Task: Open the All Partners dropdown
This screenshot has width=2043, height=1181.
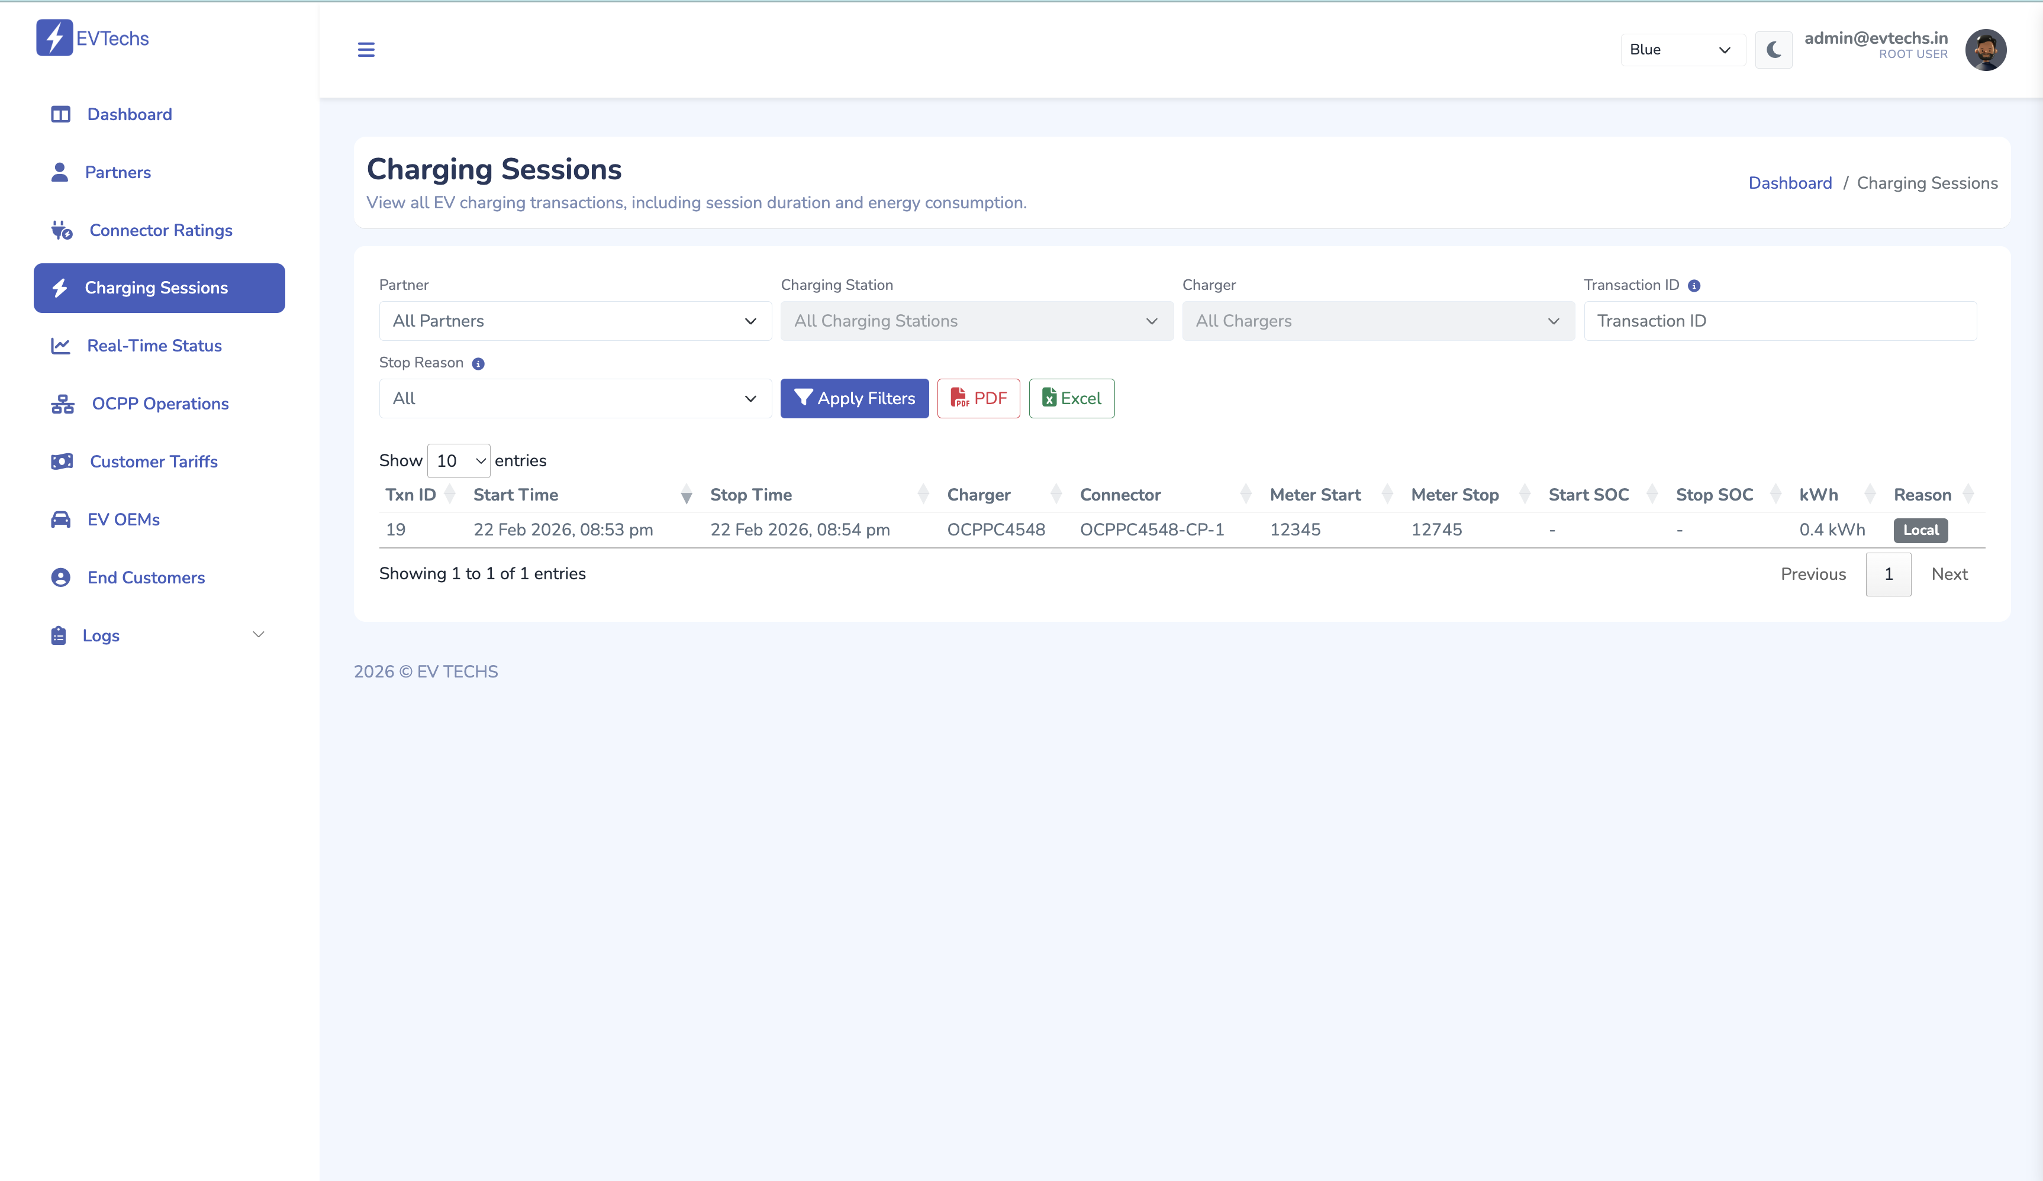Action: (x=575, y=321)
